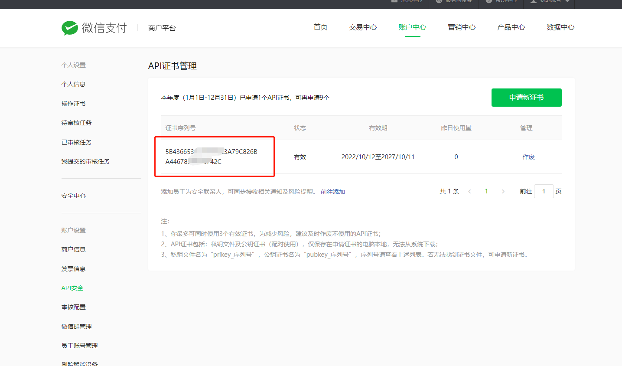The image size is (622, 366).
Task: Click the 昨日使用量 column header
Action: tap(456, 128)
